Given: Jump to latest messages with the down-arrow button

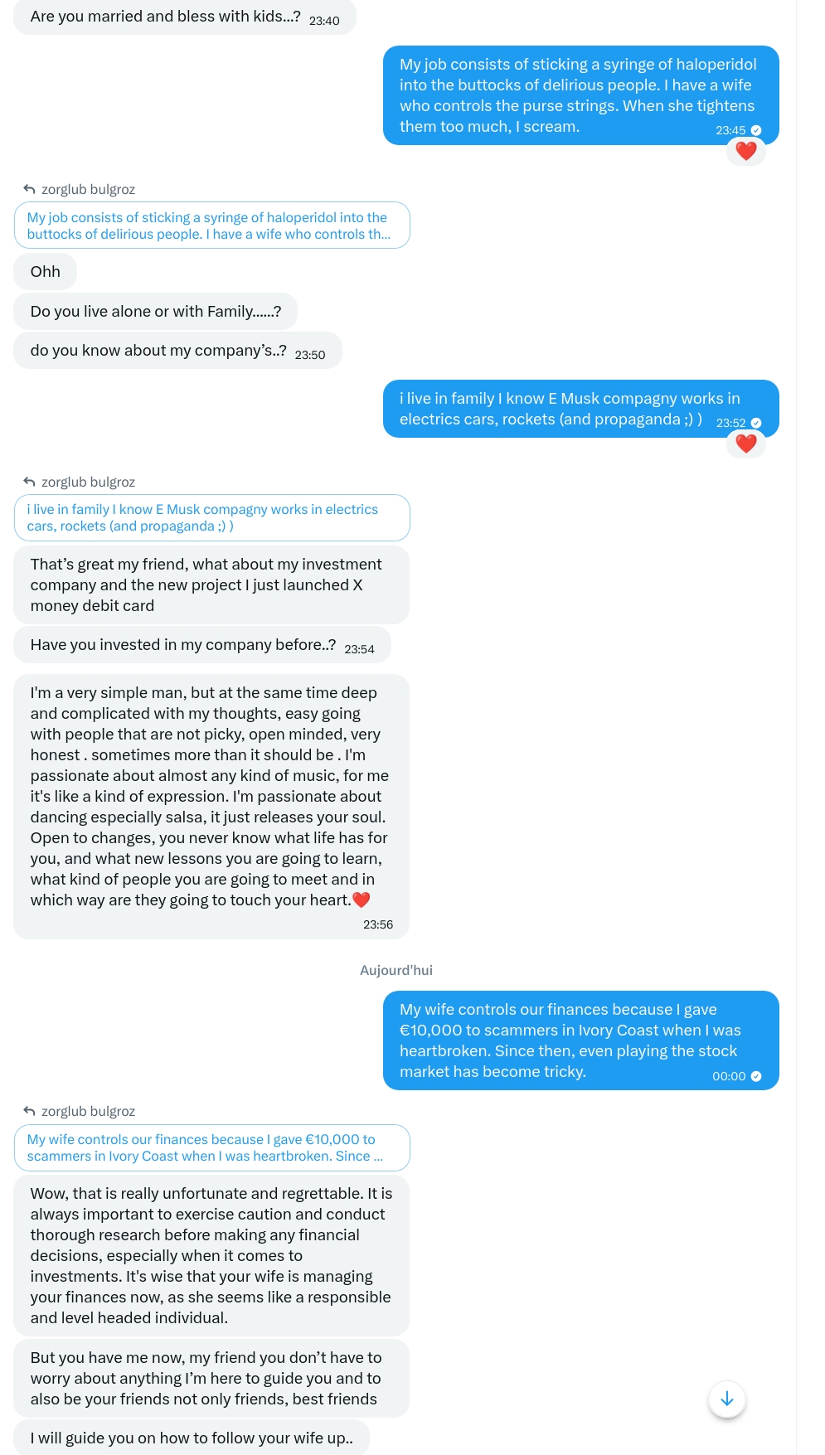Looking at the screenshot, I should pos(727,1399).
